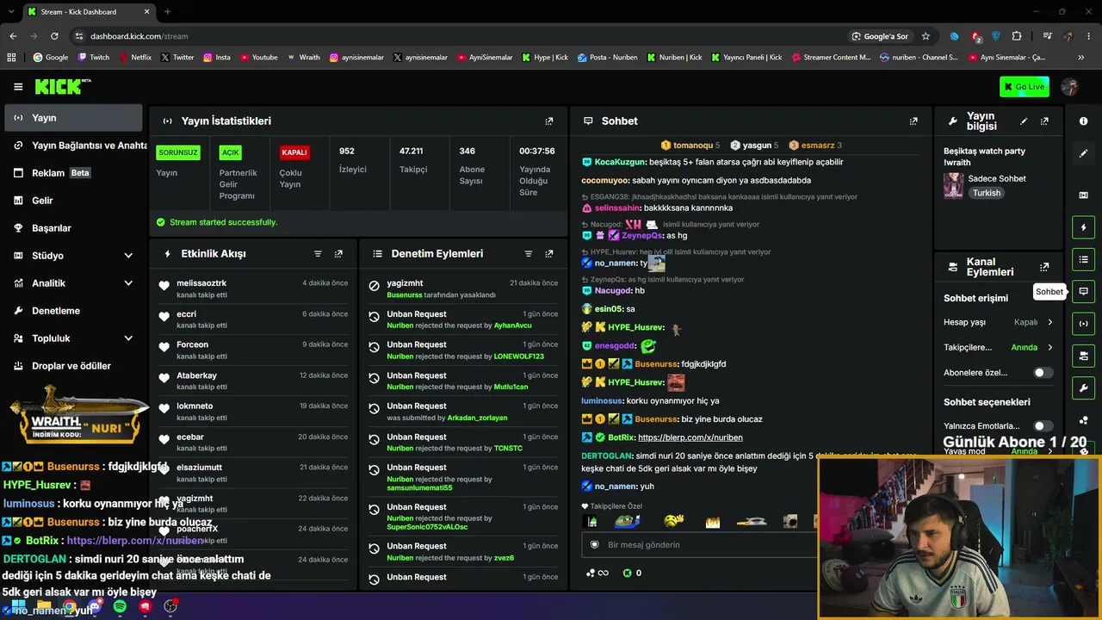This screenshot has width=1102, height=620.
Task: Open the Turkish language tag
Action: coord(987,193)
